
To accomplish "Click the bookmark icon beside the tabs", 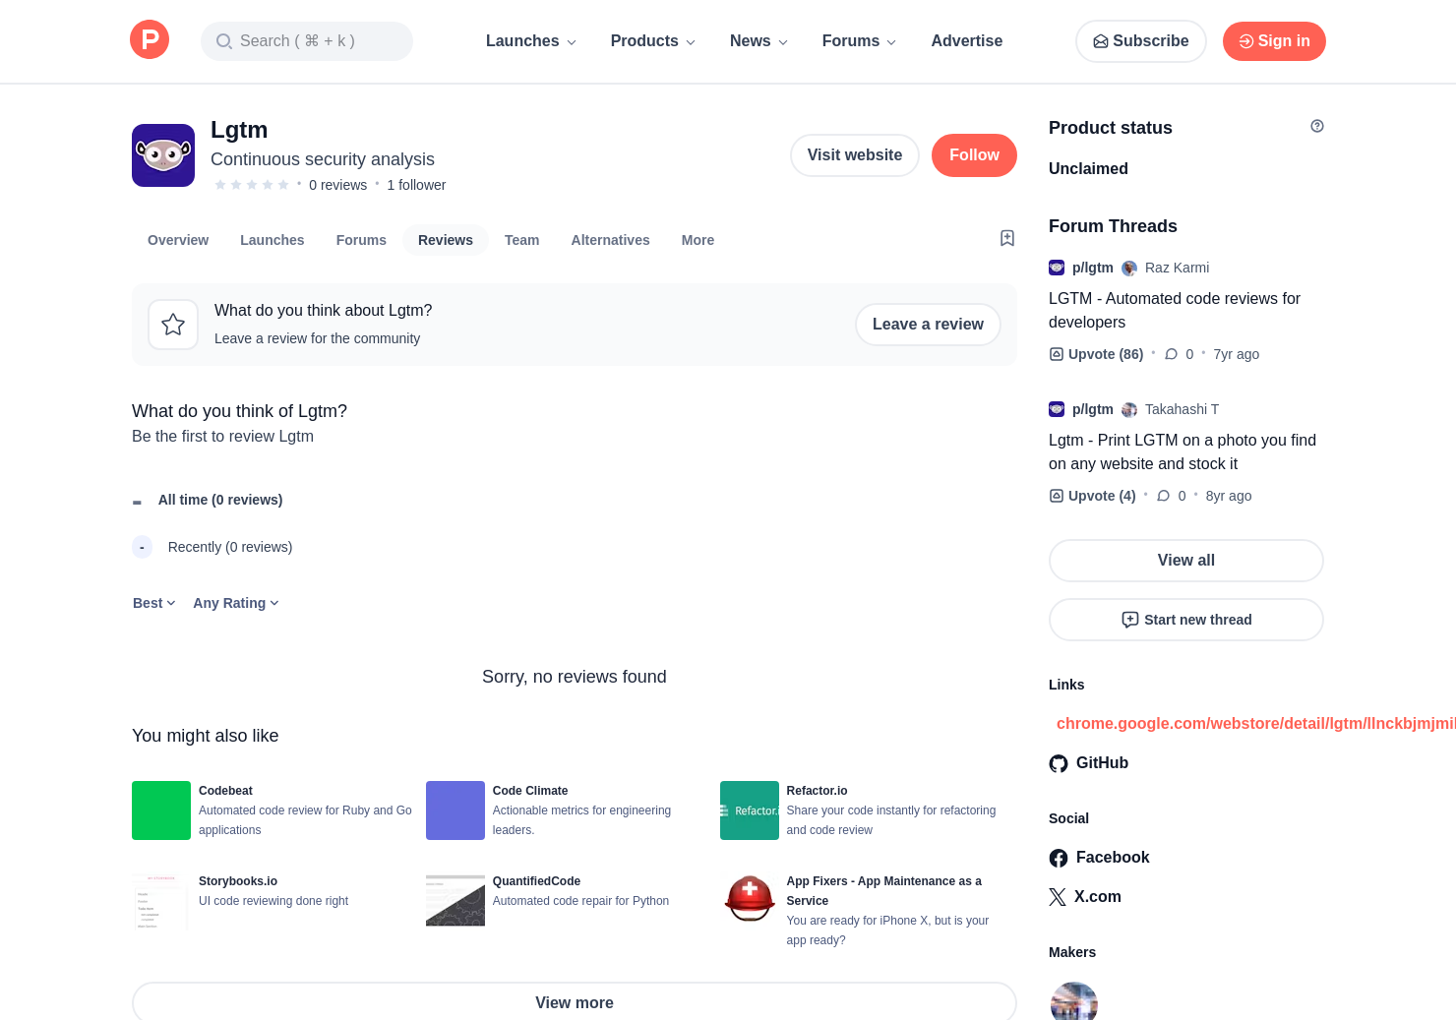I will (x=1006, y=238).
